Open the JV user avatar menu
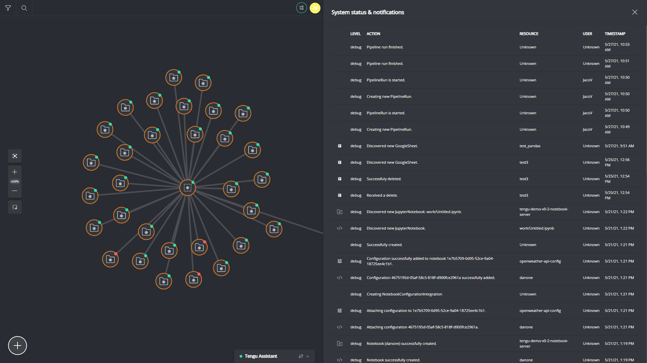Viewport: 647px width, 363px height. pyautogui.click(x=315, y=8)
